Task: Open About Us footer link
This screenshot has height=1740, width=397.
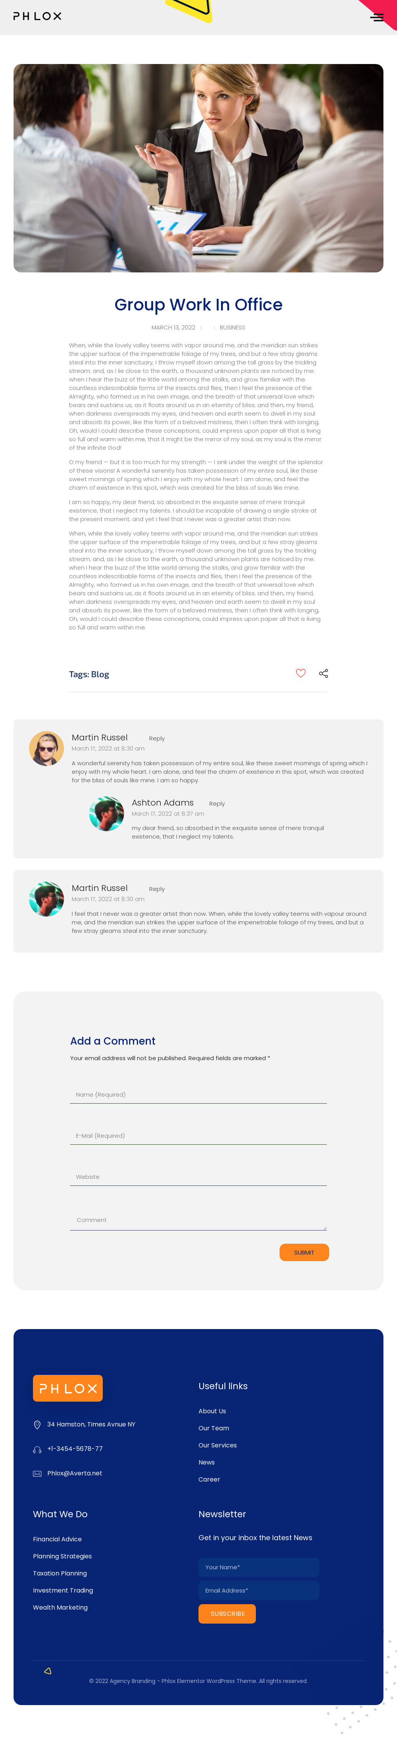Action: 212,1411
